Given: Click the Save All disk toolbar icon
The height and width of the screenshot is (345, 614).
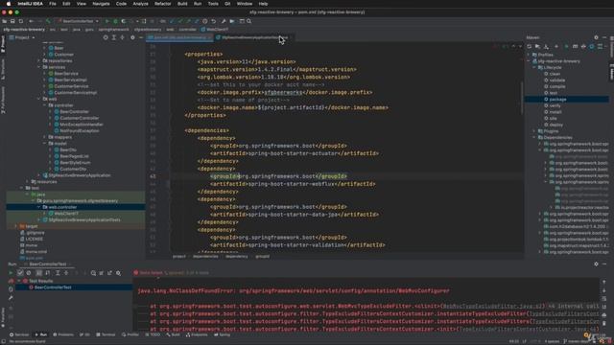Looking at the screenshot, I should (12, 21).
